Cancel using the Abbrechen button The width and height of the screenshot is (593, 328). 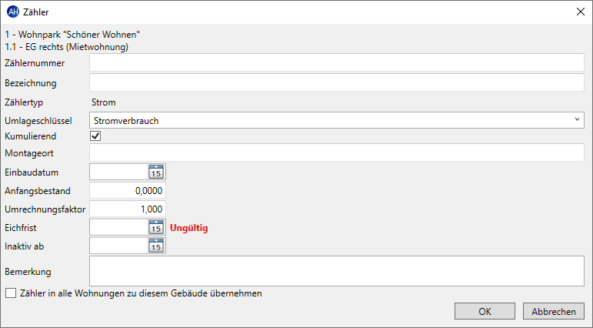click(554, 311)
